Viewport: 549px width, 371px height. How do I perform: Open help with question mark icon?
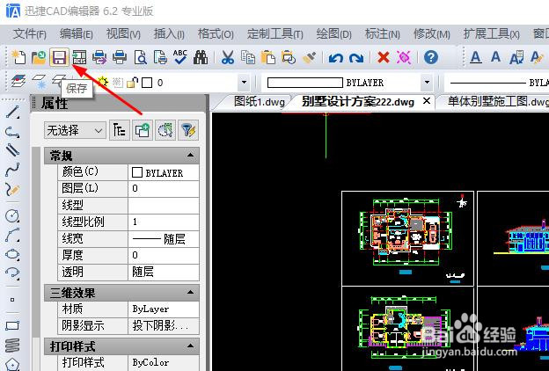click(x=430, y=57)
